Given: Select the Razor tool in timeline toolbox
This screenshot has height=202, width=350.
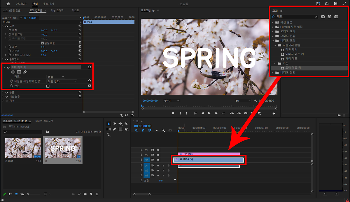Looking at the screenshot, I should [x=126, y=124].
